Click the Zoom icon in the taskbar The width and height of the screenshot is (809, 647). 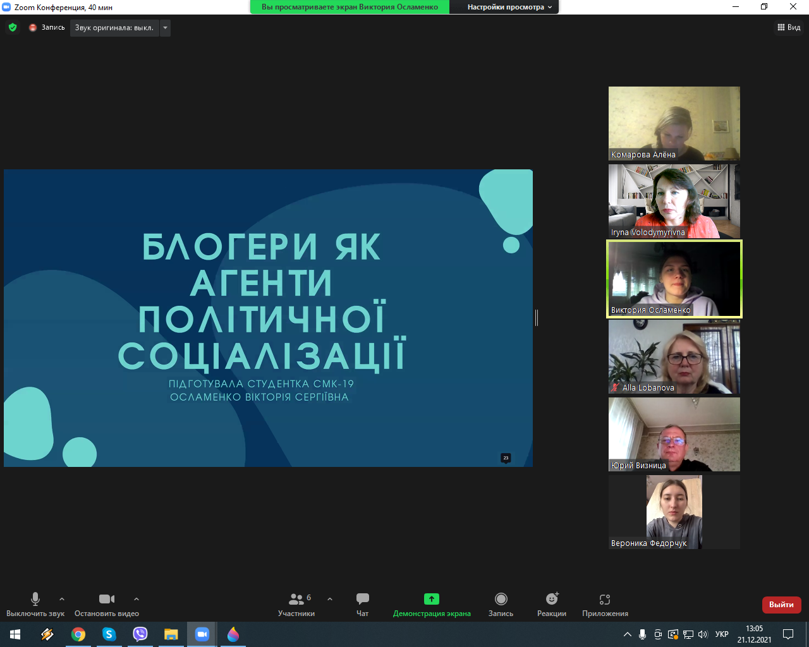[202, 634]
